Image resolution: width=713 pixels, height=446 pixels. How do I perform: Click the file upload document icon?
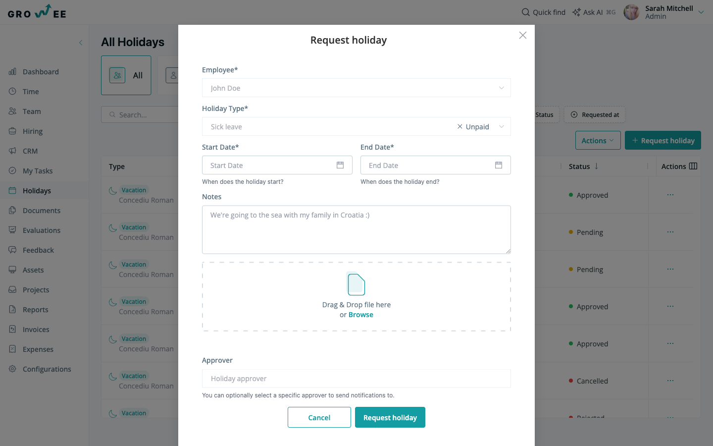[x=356, y=284]
